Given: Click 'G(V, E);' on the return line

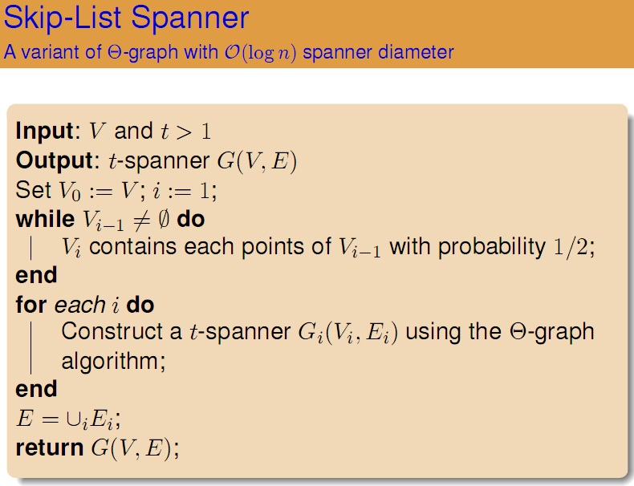Looking at the screenshot, I should 136,448.
